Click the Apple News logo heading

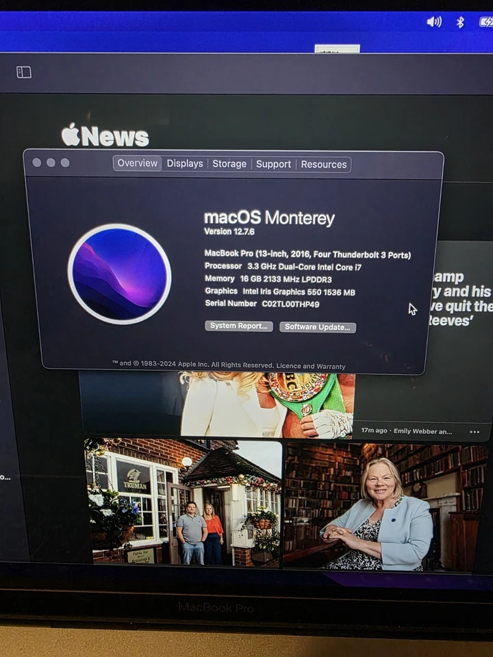pyautogui.click(x=105, y=136)
